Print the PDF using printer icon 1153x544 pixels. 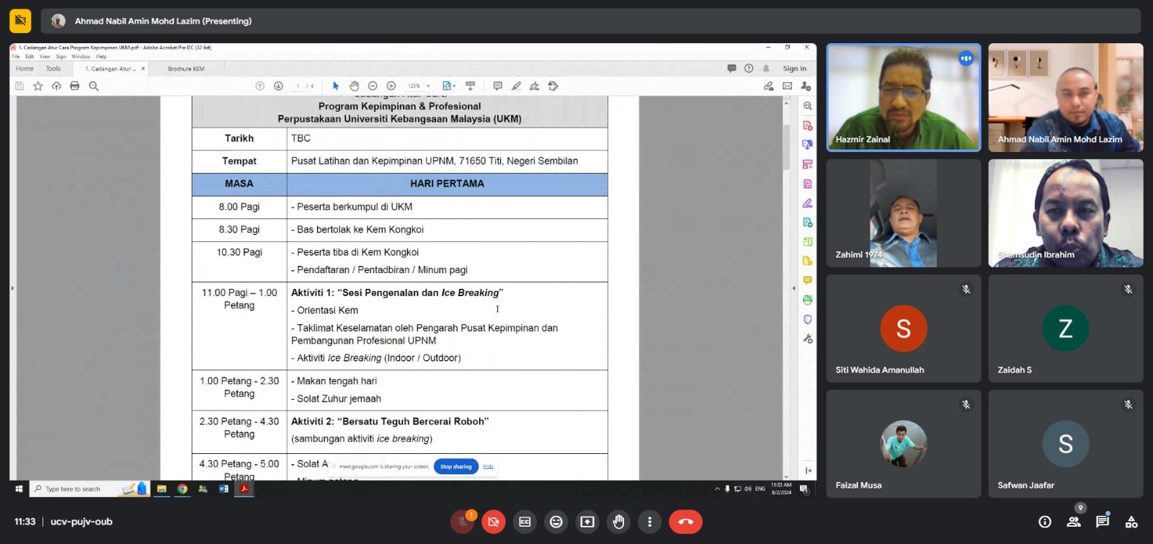pos(74,86)
